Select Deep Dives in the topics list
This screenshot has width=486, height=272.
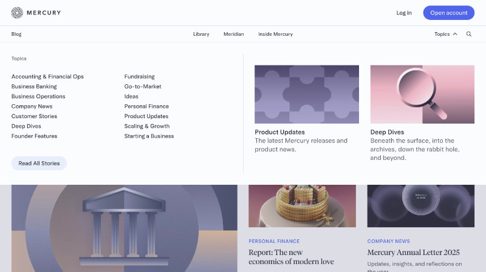[26, 126]
